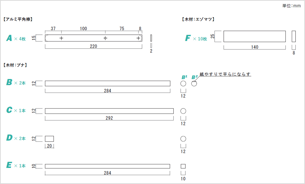Click the circle cross-section of part C
The height and width of the screenshot is (184, 305).
coord(183,111)
